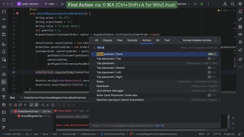This screenshot has height=137, width=244.
Task: Open the more options dots in main toolbar
Action: click(209, 4)
